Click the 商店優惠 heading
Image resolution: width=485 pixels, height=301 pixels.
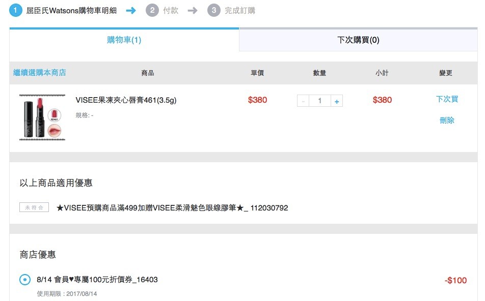click(x=38, y=254)
